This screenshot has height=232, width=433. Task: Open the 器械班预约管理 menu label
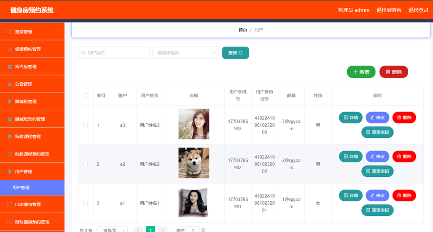coord(30,119)
